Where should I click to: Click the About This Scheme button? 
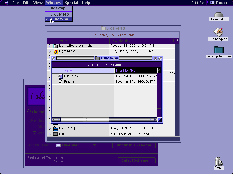[x=134, y=145]
